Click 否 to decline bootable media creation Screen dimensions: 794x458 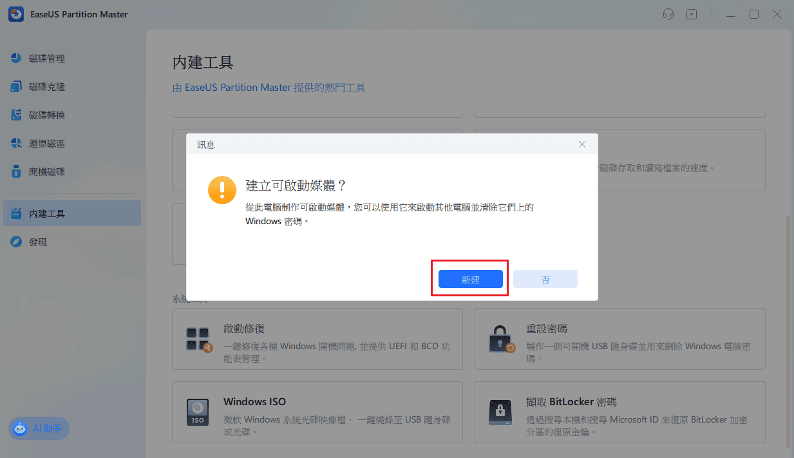pos(545,278)
